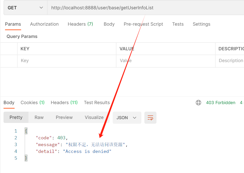244x173 pixels.
Task: Open the JSON response format dropdown
Action: tap(127, 117)
